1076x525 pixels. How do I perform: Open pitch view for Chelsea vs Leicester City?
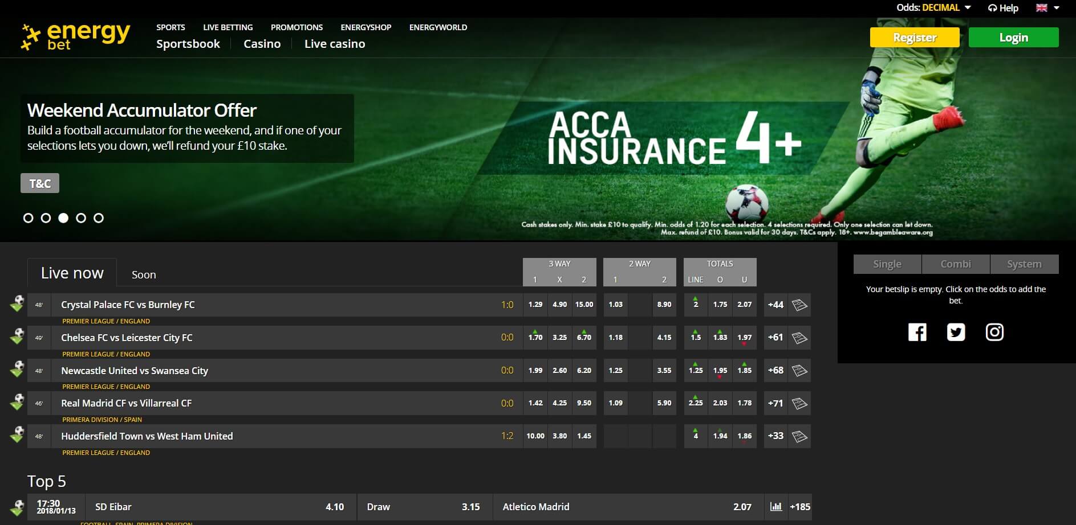pos(799,338)
